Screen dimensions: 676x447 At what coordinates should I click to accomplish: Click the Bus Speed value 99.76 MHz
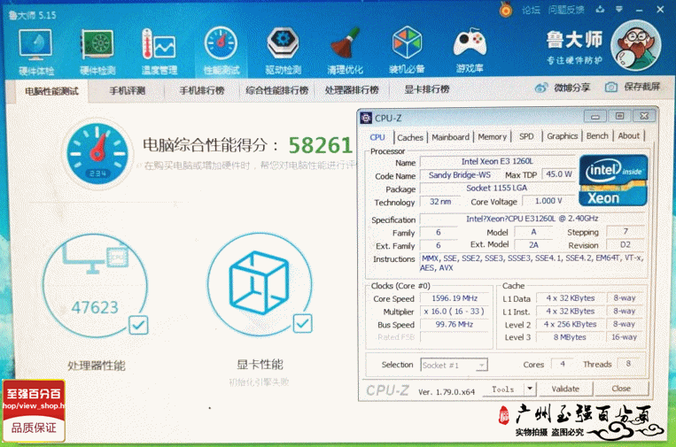[x=455, y=324]
